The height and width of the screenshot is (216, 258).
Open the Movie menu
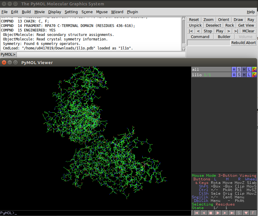tap(40, 12)
